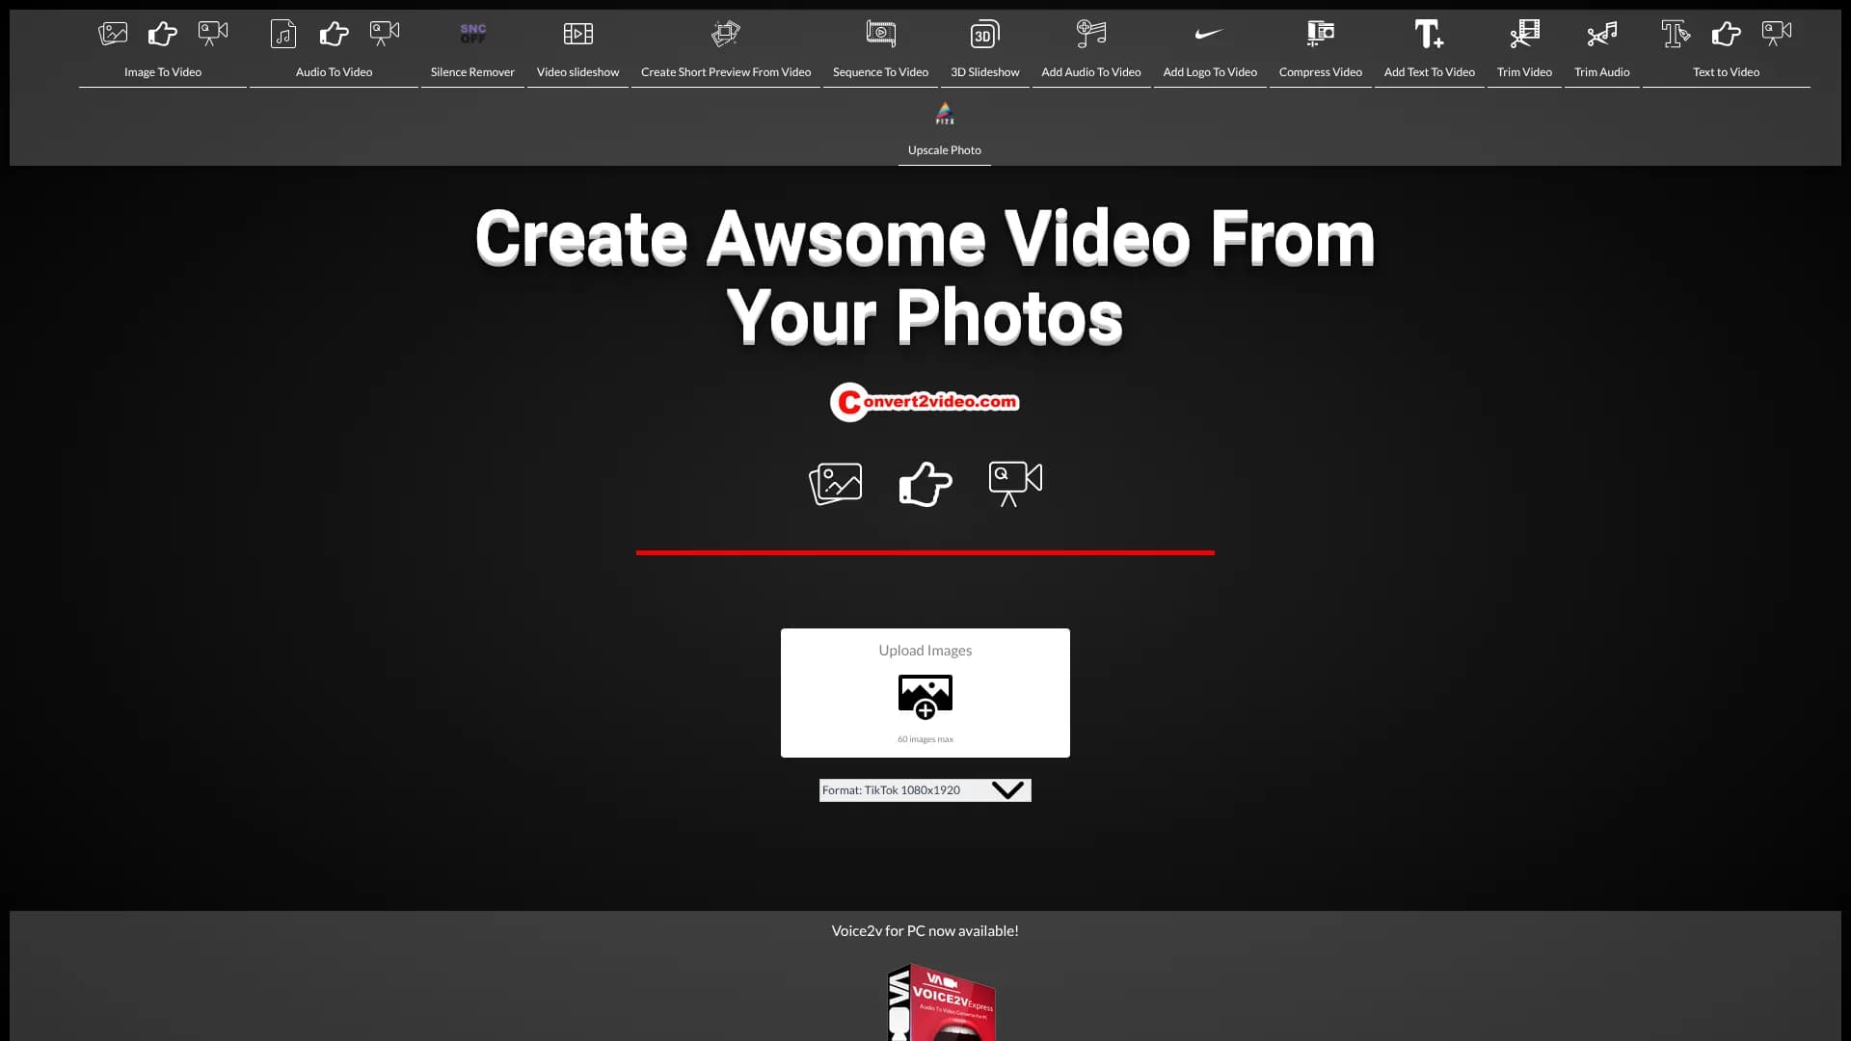This screenshot has width=1851, height=1041.
Task: Click the Upload Images area
Action: click(x=924, y=693)
